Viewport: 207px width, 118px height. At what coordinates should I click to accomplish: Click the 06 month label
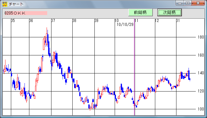tap(31, 20)
